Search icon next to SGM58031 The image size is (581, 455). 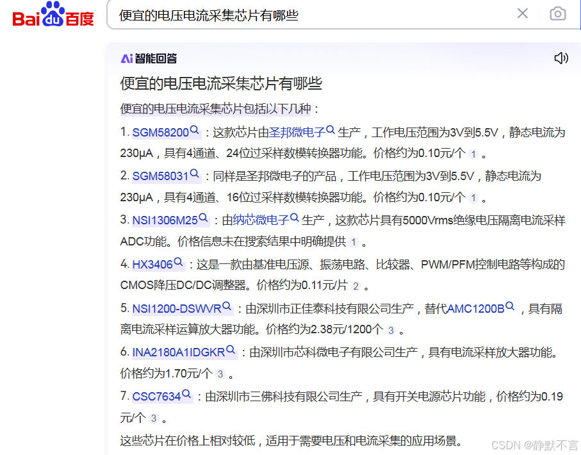coord(195,174)
